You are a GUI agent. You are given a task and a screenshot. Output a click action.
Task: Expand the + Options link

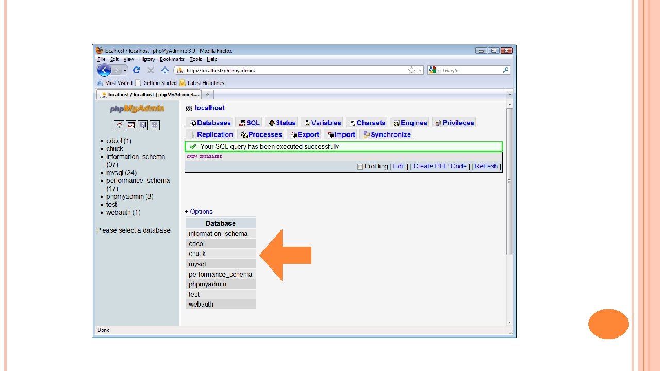199,211
